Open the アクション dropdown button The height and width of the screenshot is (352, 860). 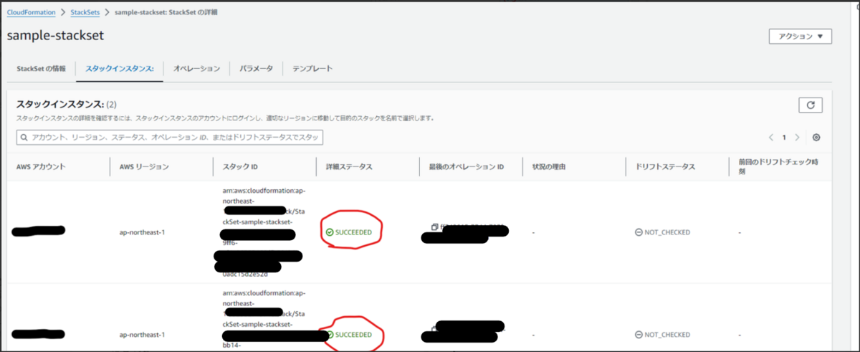coord(800,36)
